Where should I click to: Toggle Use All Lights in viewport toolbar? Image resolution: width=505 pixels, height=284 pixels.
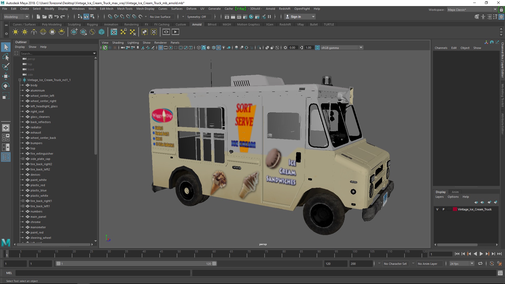[224, 48]
